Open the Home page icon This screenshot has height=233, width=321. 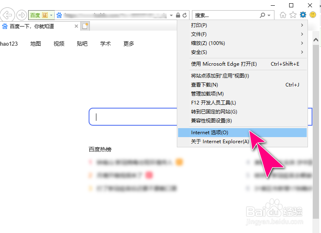click(283, 15)
